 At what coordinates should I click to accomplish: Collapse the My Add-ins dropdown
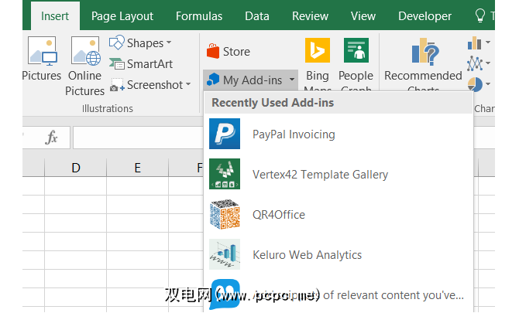tap(251, 80)
